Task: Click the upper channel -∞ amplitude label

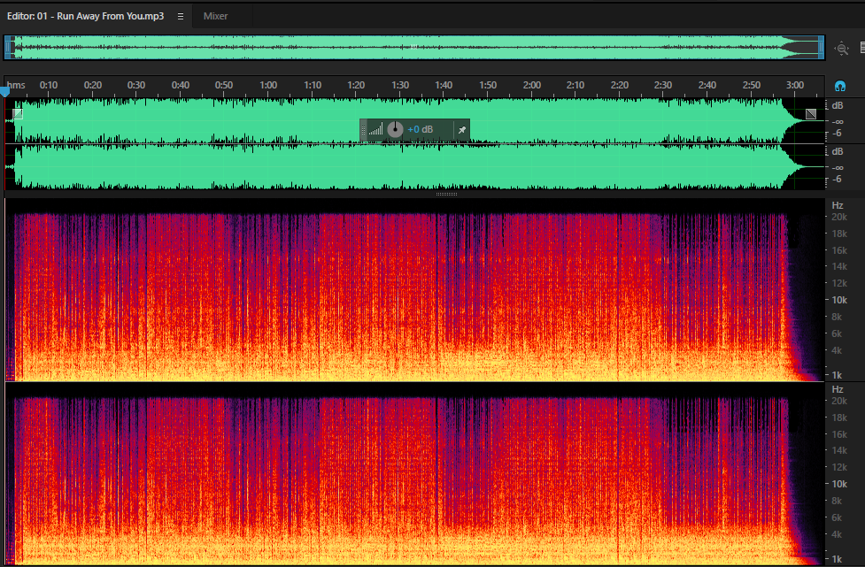Action: [838, 121]
